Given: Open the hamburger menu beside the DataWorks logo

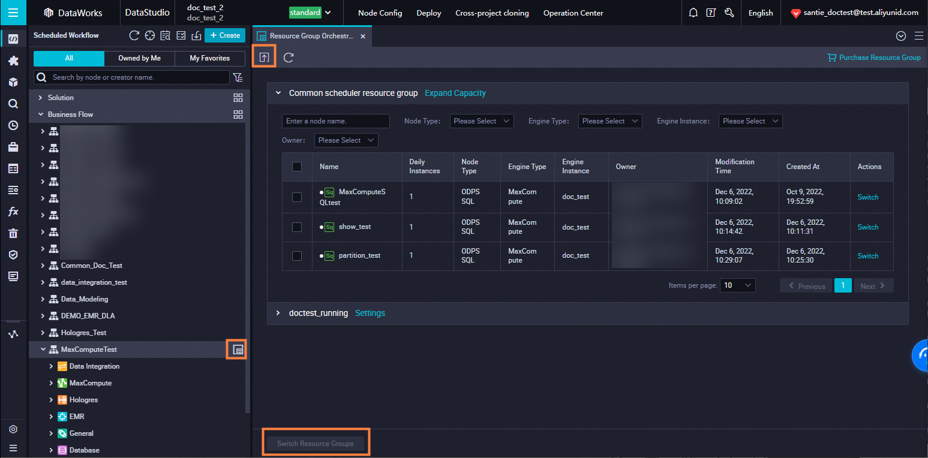Looking at the screenshot, I should click(13, 13).
